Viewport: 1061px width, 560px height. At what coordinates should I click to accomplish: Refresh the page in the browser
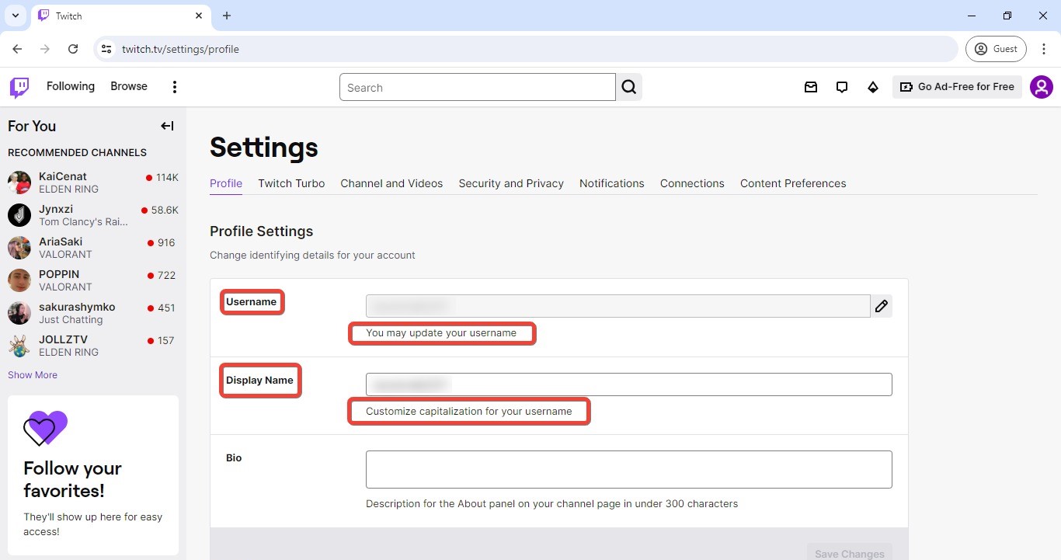(x=73, y=48)
